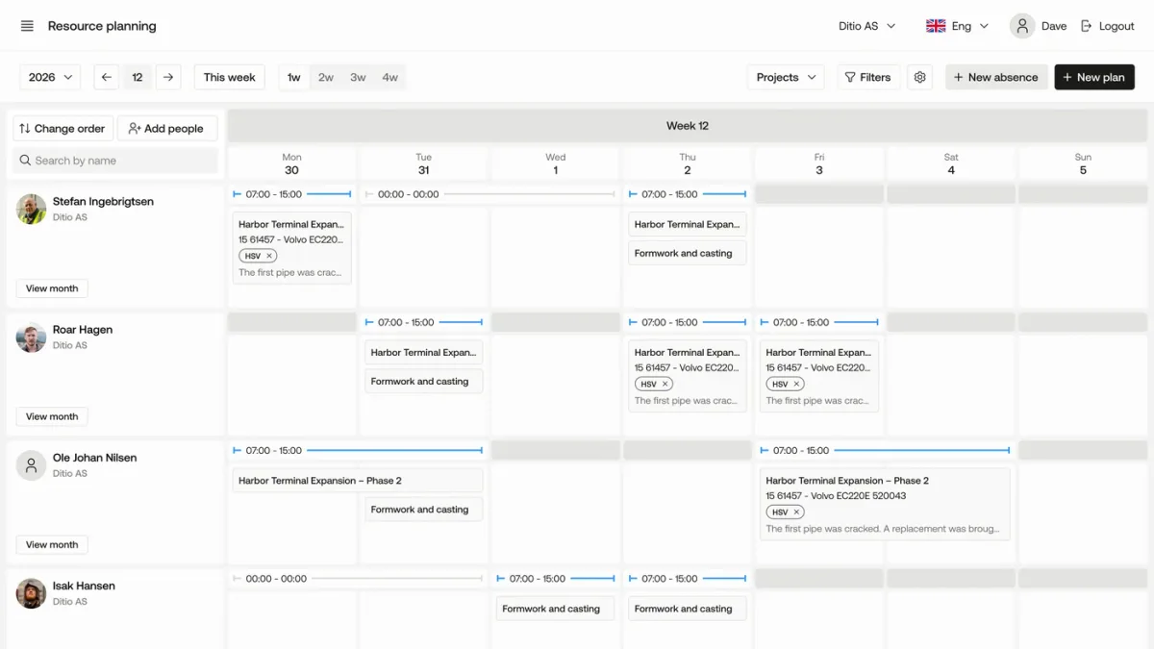Click the magnifier icon in name search
This screenshot has width=1154, height=649.
pos(25,161)
